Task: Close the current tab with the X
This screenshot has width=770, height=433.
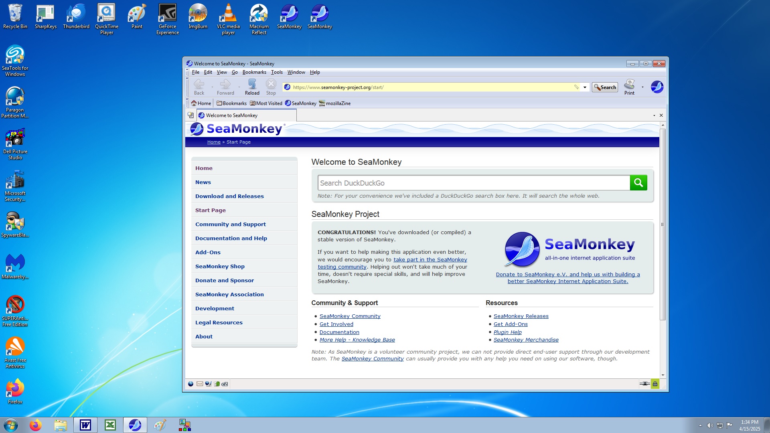Action: pos(661,115)
